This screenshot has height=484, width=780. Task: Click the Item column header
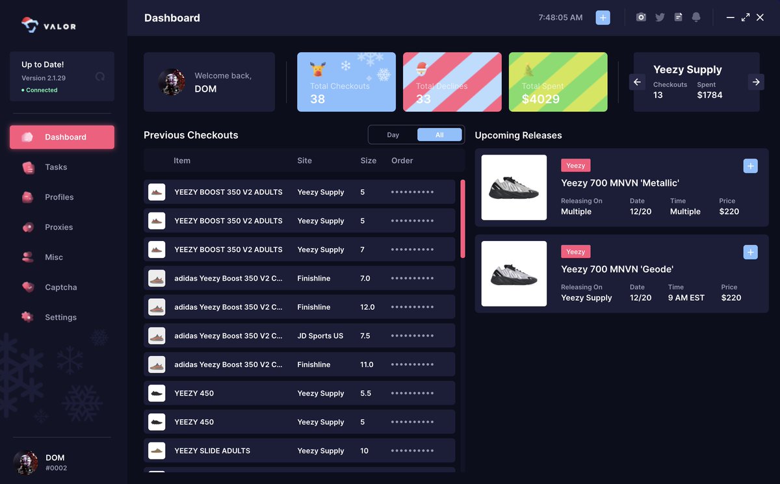pyautogui.click(x=182, y=160)
